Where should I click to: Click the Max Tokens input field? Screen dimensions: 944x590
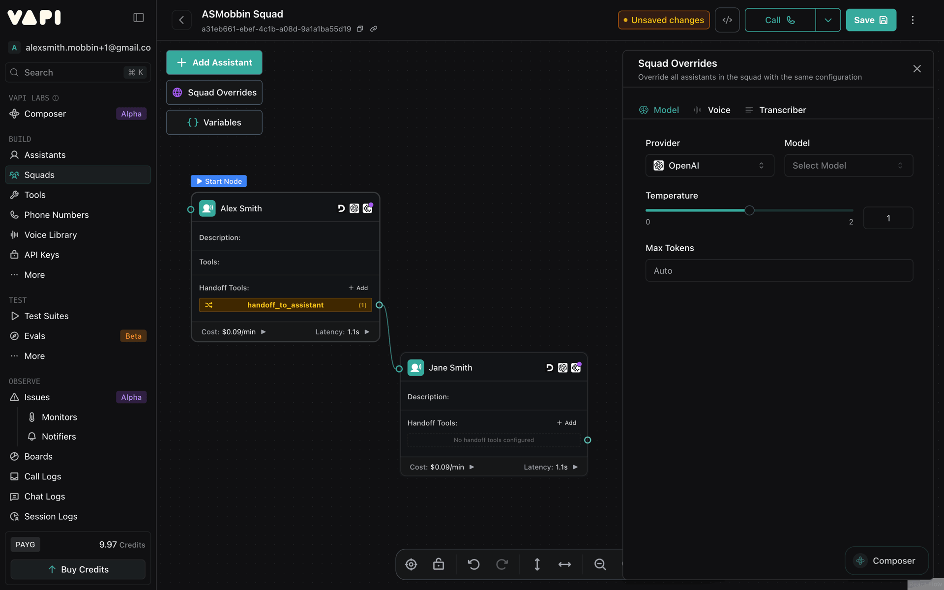tap(779, 270)
